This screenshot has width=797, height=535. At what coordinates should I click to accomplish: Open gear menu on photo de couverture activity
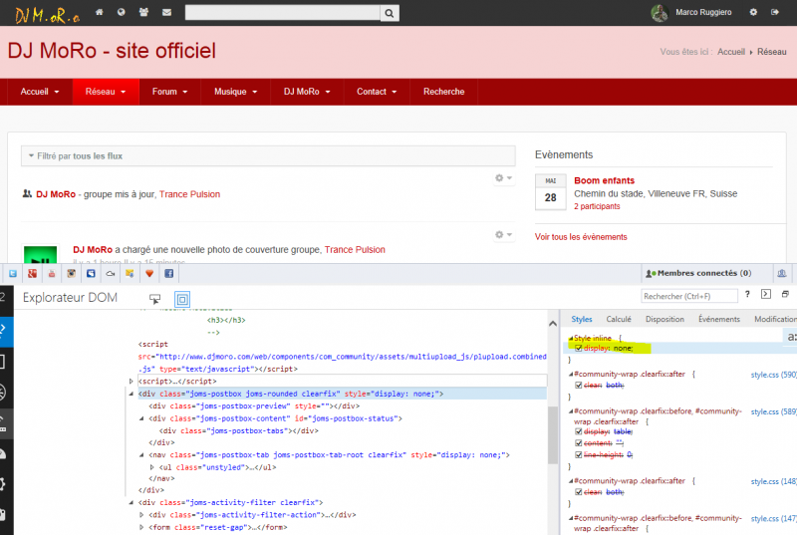pos(503,234)
